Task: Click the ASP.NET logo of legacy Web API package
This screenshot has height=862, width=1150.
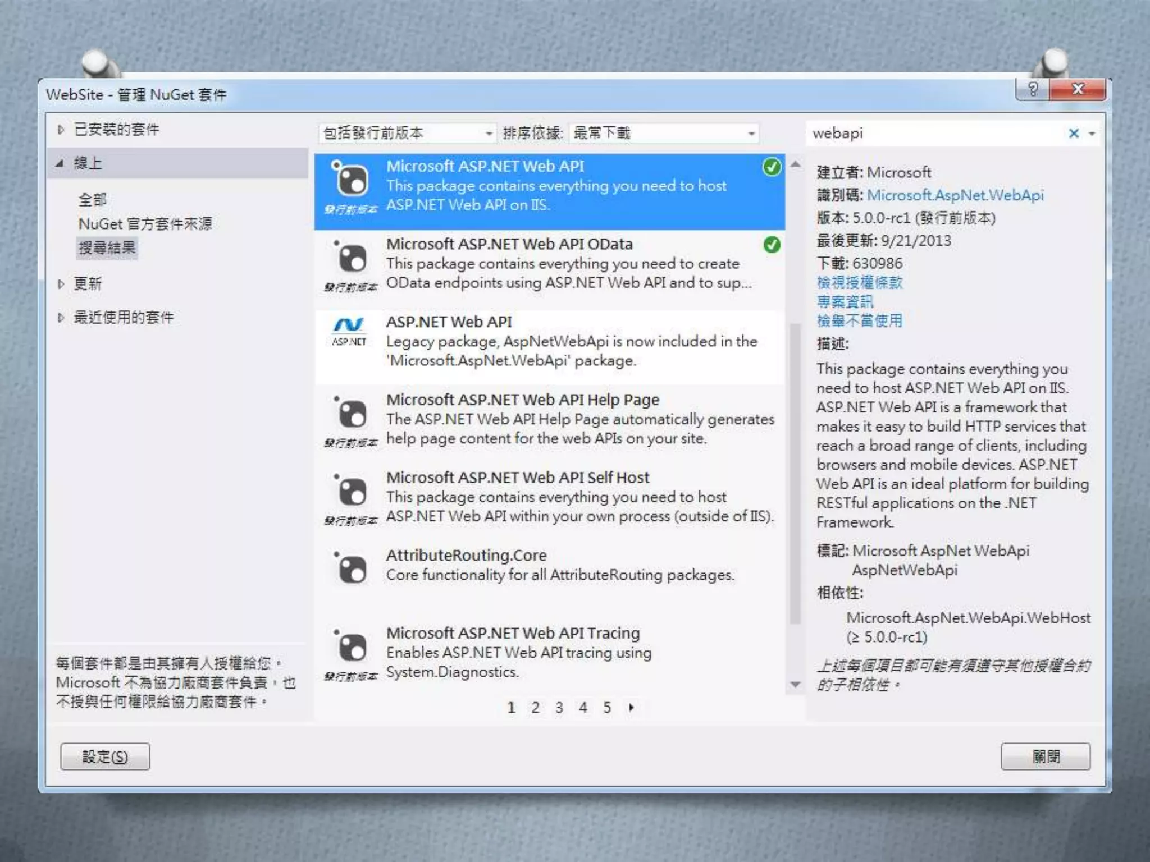Action: [x=349, y=331]
